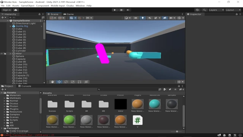Select Cylinder in hierarchy
The width and height of the screenshot is (243, 137).
pyautogui.click(x=21, y=51)
